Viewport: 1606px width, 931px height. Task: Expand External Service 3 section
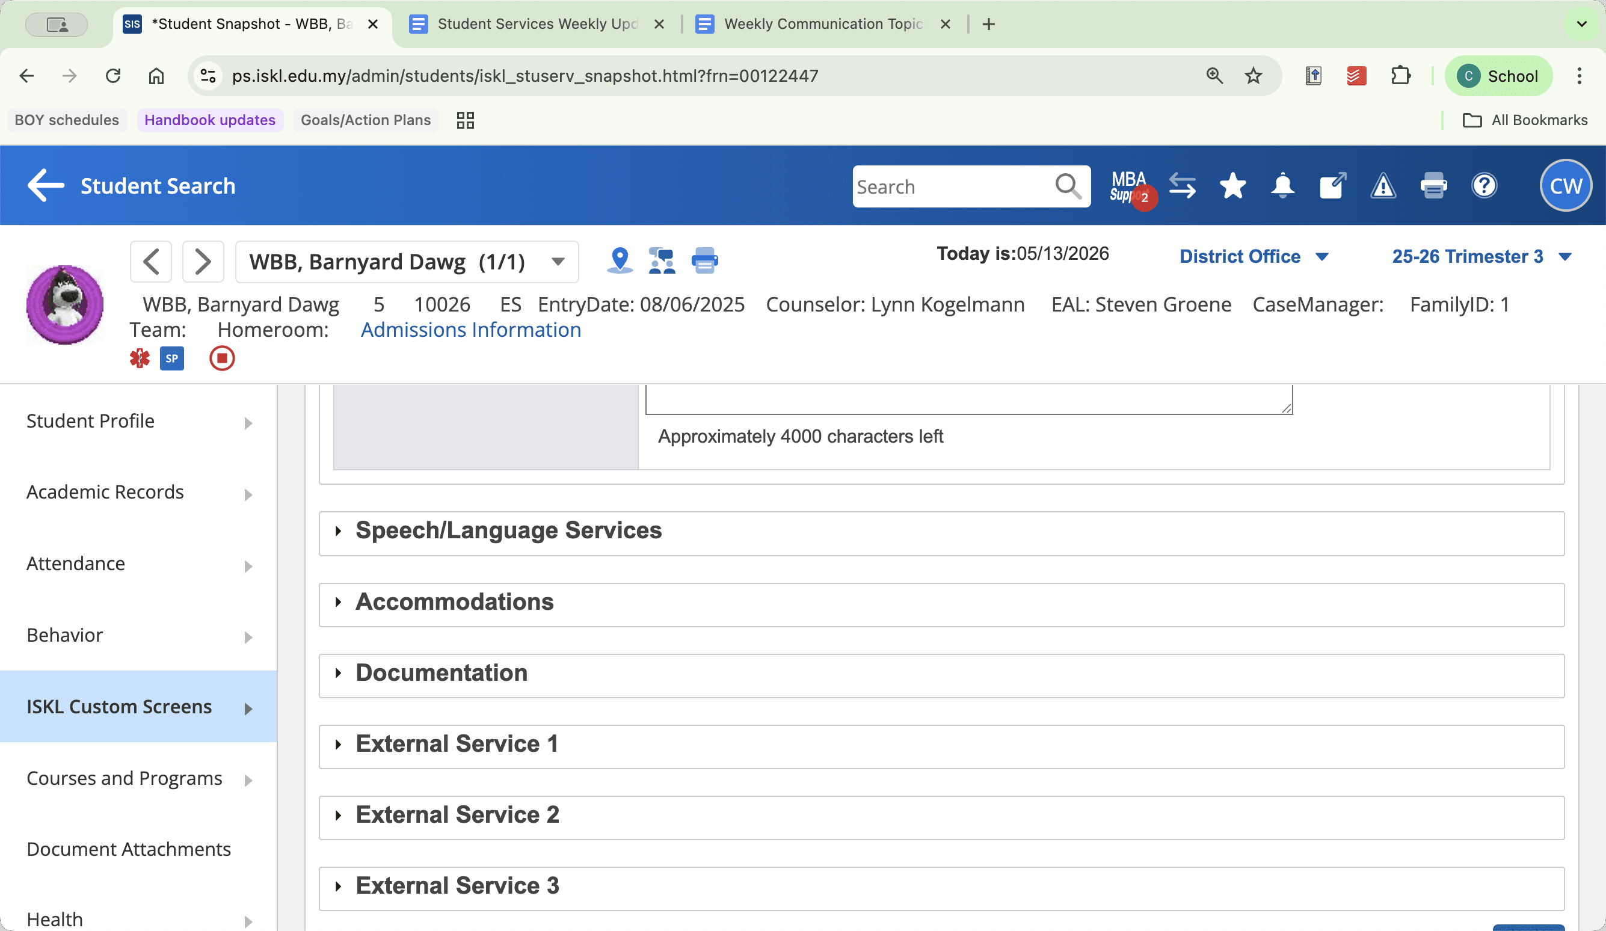pyautogui.click(x=941, y=888)
